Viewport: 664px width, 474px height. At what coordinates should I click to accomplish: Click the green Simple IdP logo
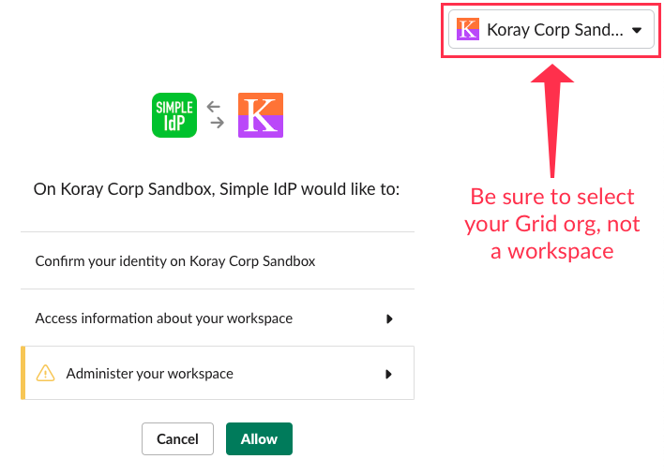pyautogui.click(x=174, y=115)
